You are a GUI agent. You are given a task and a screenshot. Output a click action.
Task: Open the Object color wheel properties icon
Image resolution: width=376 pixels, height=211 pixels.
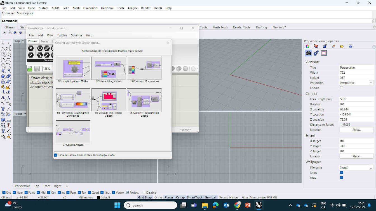[x=307, y=46]
